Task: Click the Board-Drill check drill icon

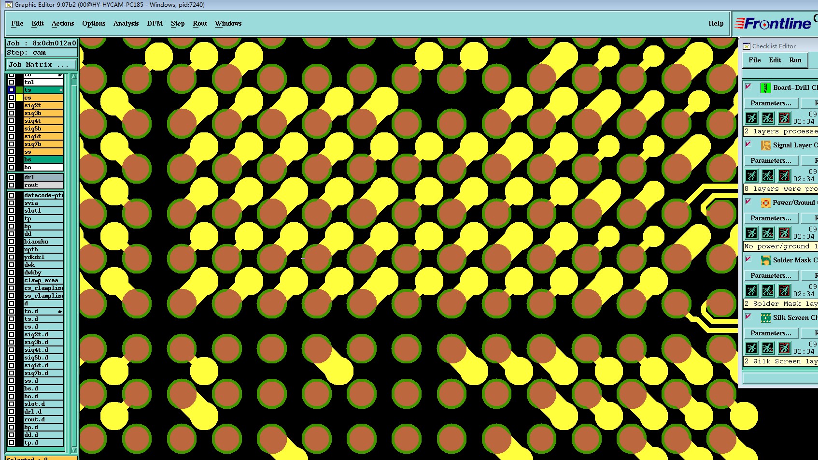Action: [x=765, y=87]
